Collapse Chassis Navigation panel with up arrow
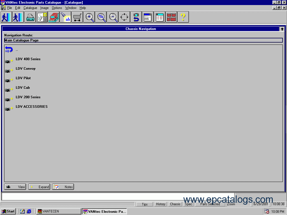The image size is (287, 215). pos(282,29)
